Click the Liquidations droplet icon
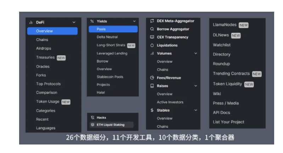Screen dimensions: 283x153 click(x=152, y=45)
